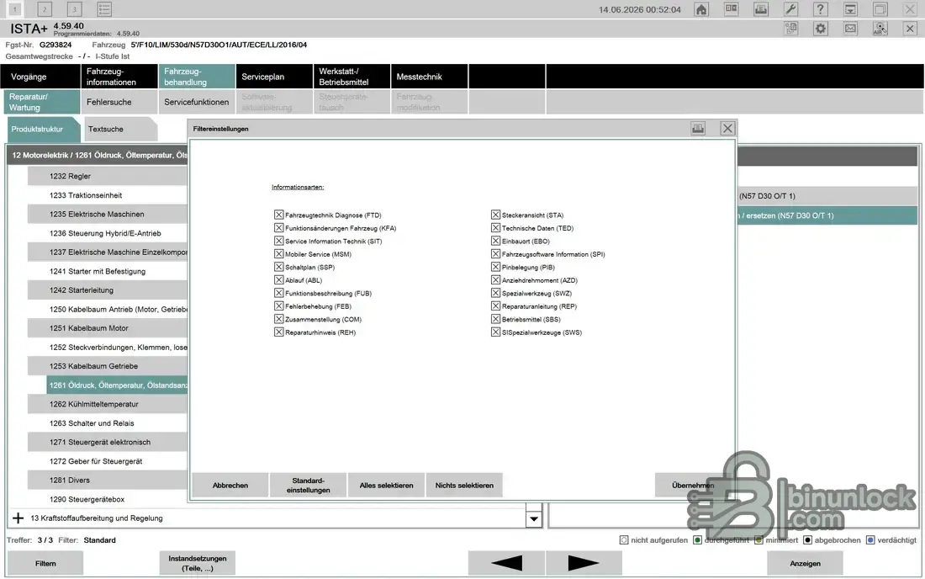Toggle Betriebsmittel (SBS) checkbox
925x579 pixels.
click(495, 319)
